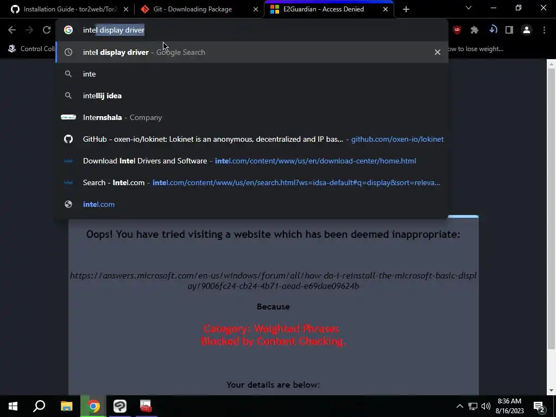
Task: Open a new tab
Action: [406, 9]
